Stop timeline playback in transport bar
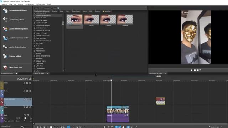 click(51, 127)
